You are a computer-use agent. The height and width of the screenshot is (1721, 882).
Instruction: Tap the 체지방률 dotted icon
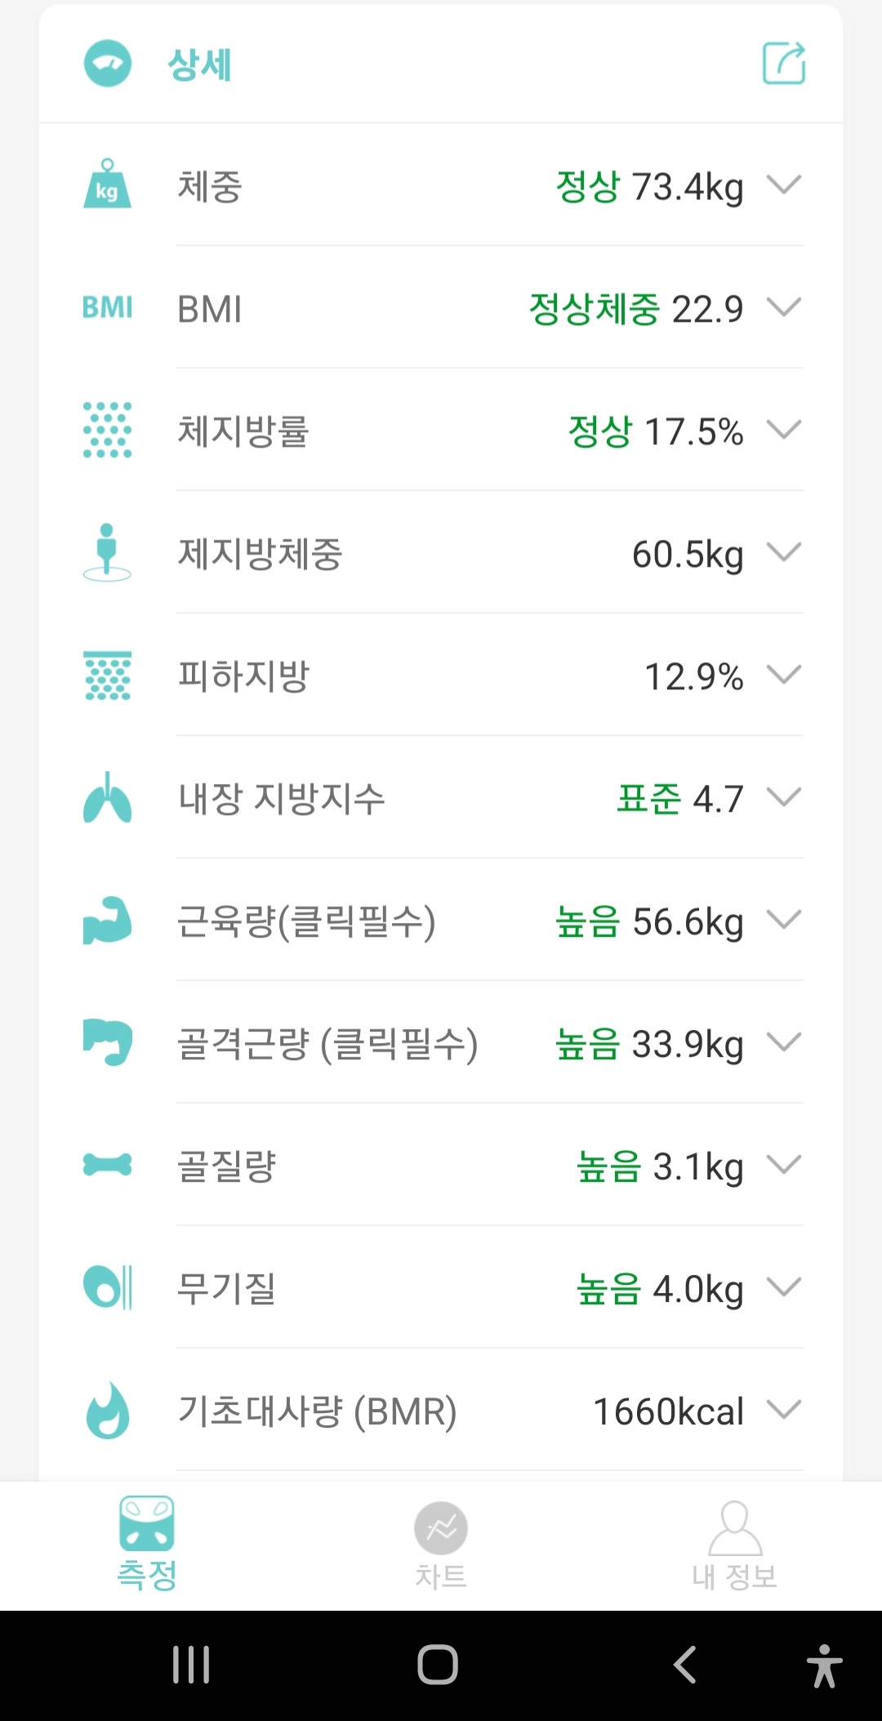[x=107, y=430]
